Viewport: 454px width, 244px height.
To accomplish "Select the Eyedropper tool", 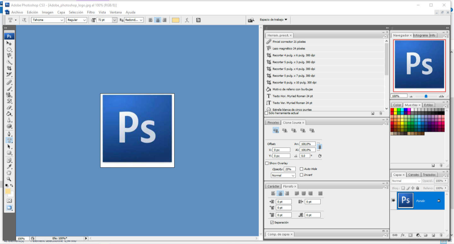I will [9, 167].
